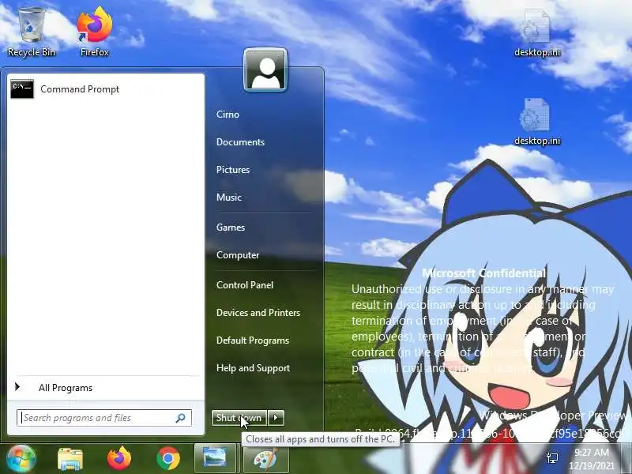This screenshot has height=474, width=632.
Task: Open Firefox from the taskbar
Action: click(x=119, y=459)
